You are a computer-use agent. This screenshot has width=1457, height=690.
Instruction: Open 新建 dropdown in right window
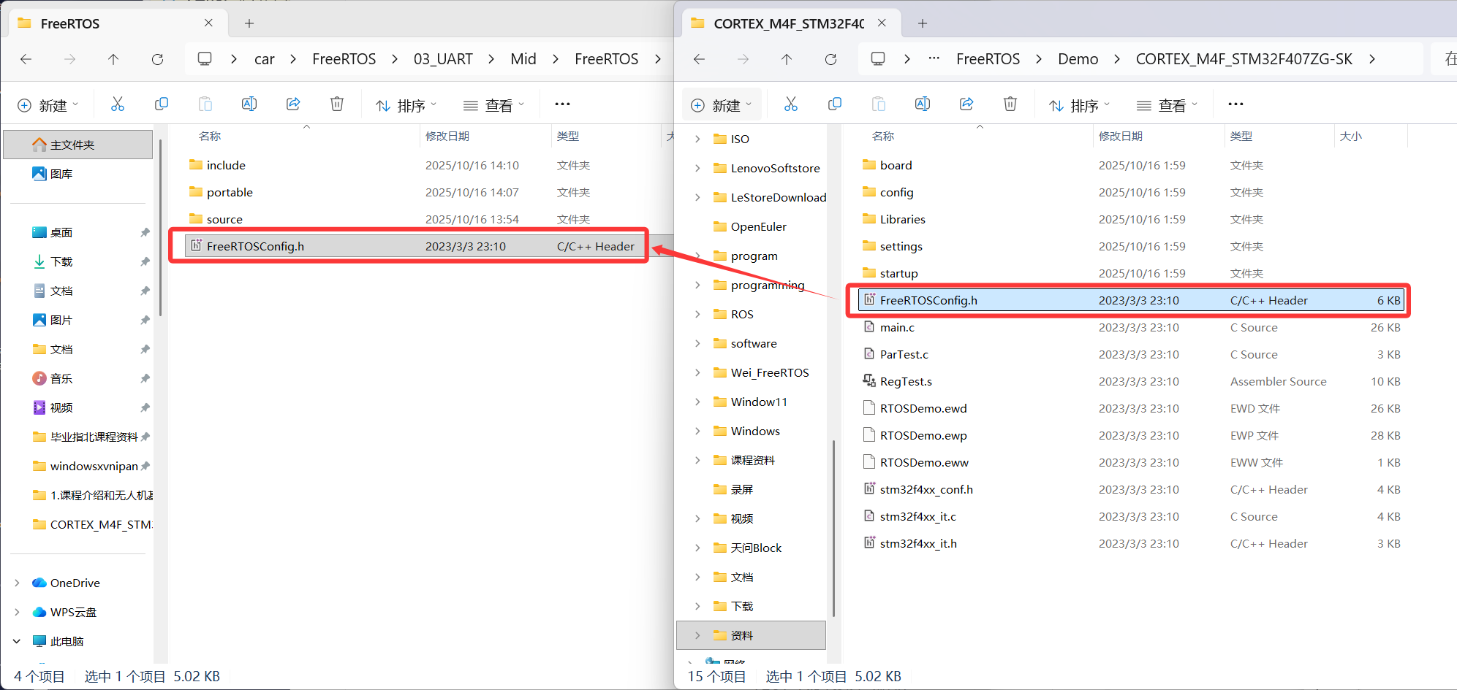coord(722,105)
